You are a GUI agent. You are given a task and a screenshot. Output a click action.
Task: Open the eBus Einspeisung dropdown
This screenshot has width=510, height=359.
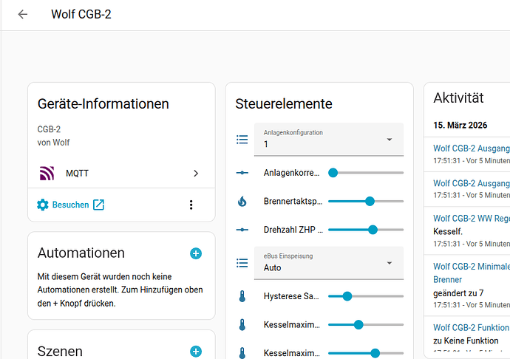(x=329, y=263)
